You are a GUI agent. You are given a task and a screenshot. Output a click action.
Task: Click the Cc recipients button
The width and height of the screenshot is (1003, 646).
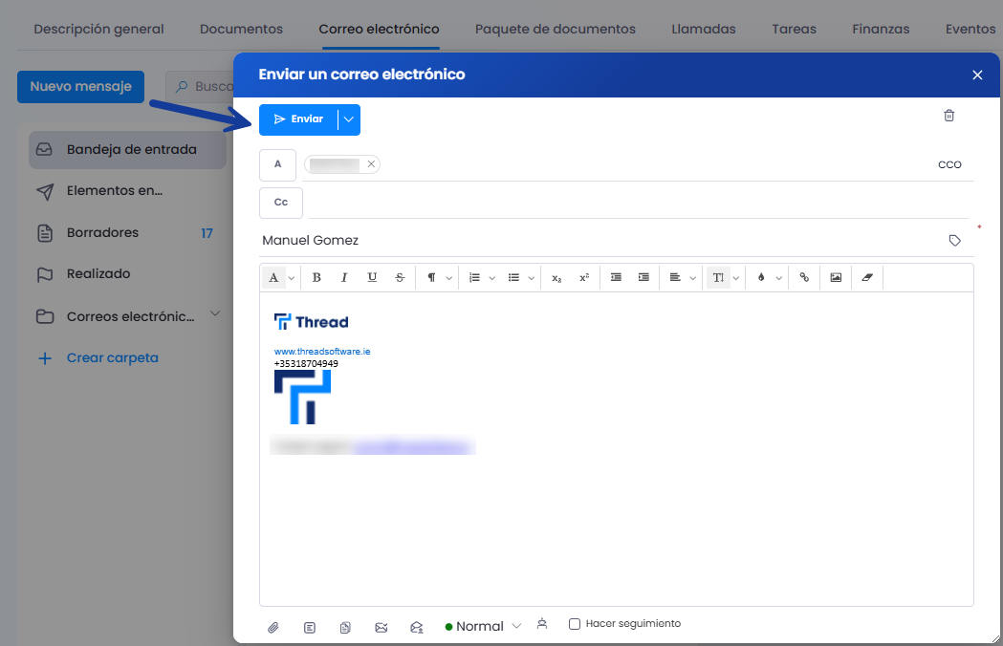(281, 203)
